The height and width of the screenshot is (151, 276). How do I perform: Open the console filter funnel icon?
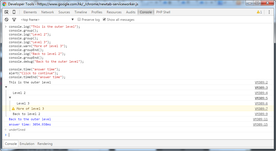coord(14,20)
